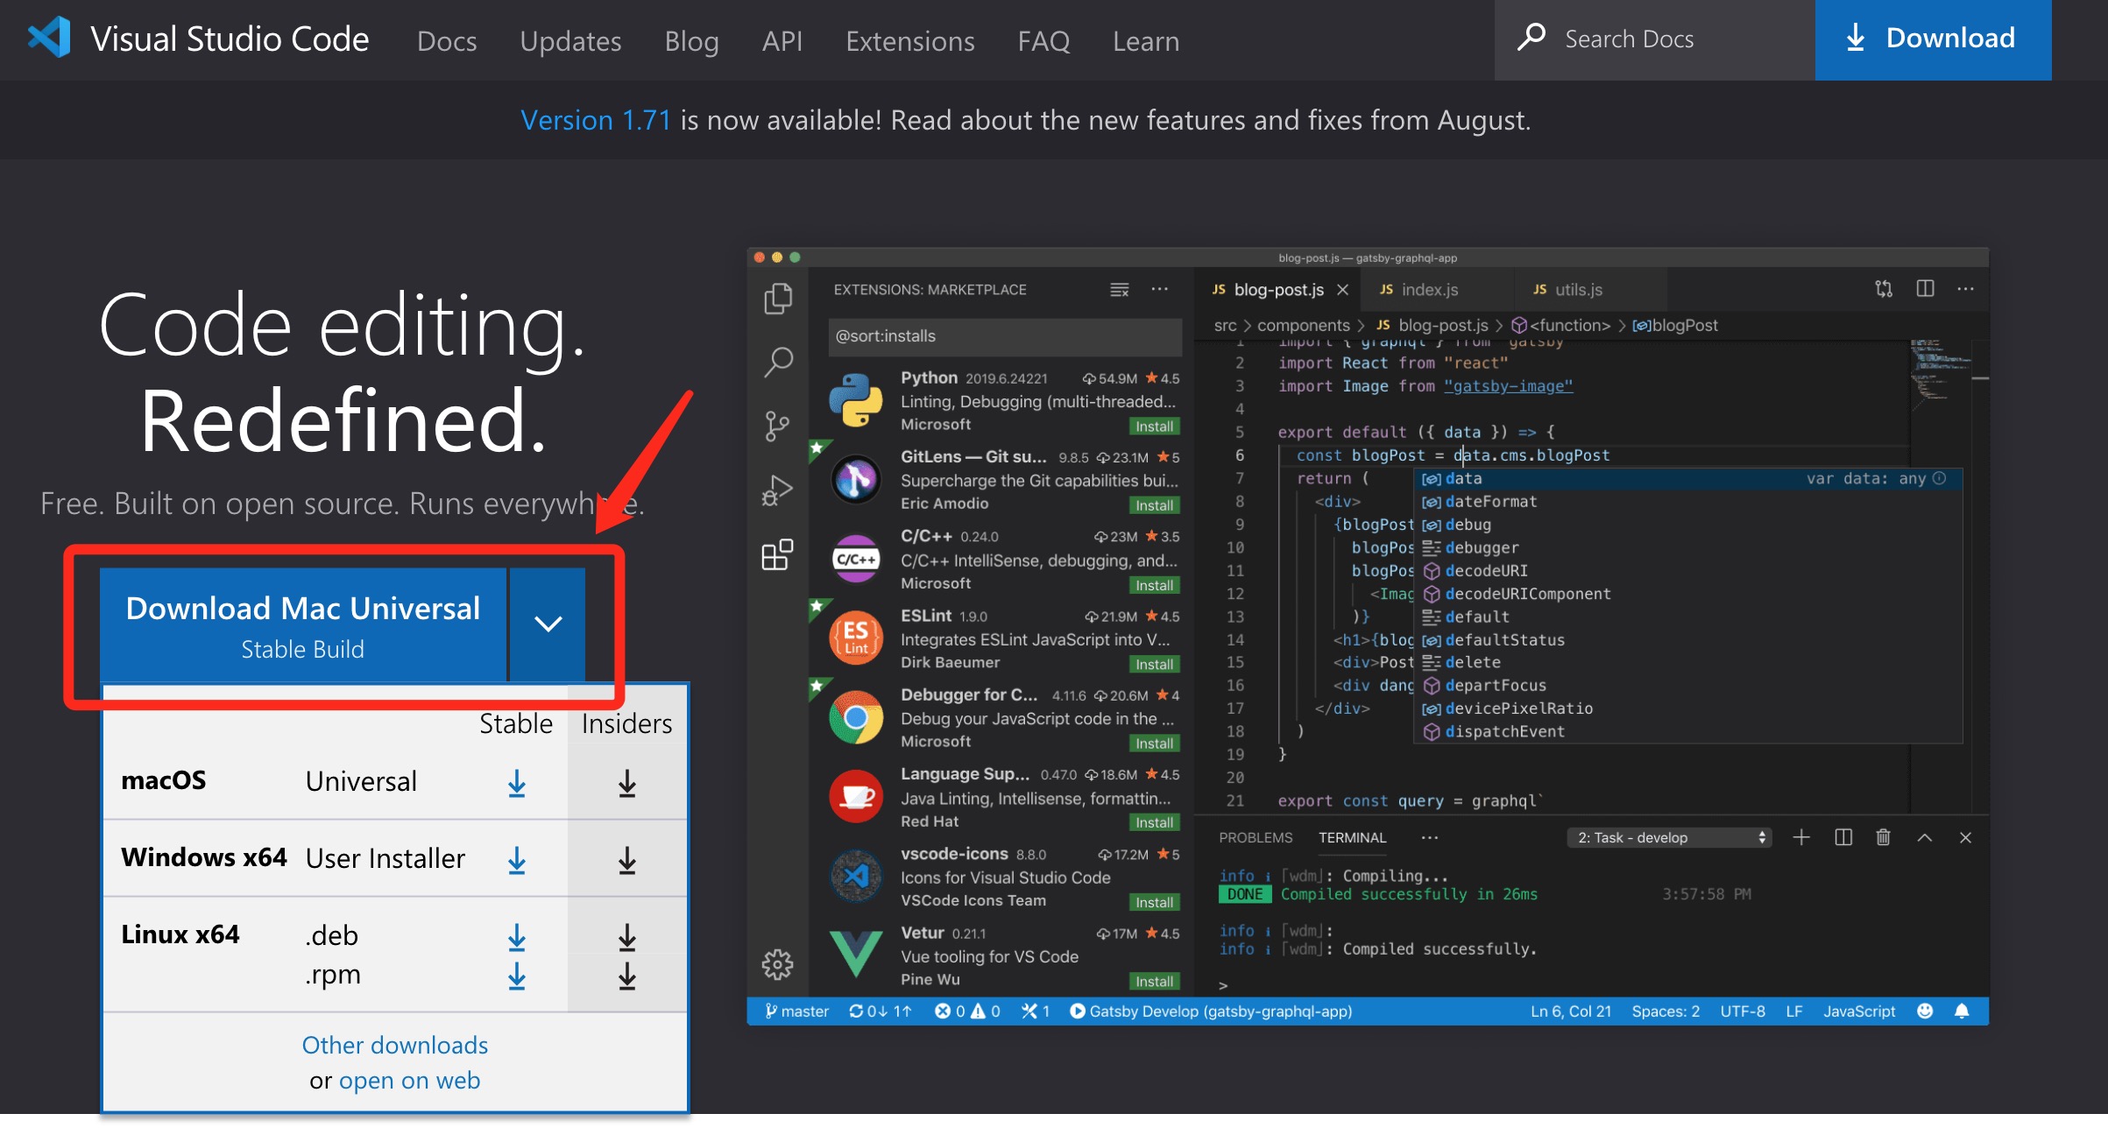
Task: Click Download Mac Universal Stable Build button
Action: tap(302, 625)
